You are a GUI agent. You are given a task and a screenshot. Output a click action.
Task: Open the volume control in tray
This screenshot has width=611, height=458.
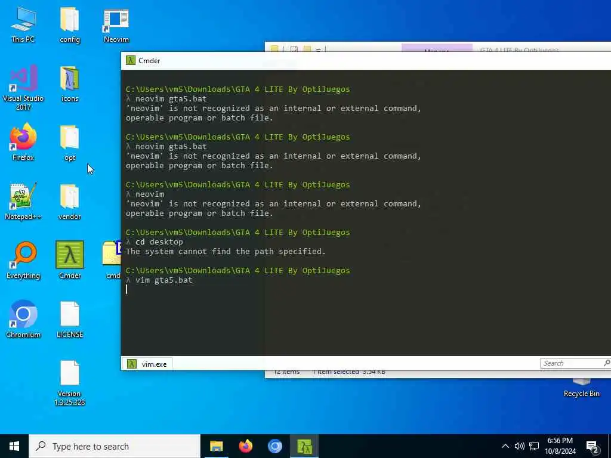pyautogui.click(x=520, y=446)
